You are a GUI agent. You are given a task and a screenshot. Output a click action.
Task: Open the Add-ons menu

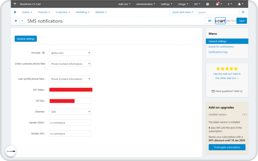125,4
